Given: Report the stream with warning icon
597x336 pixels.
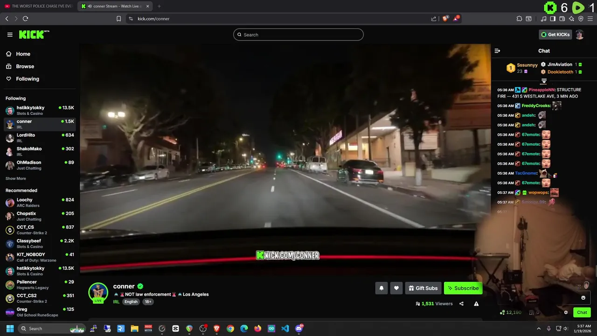Looking at the screenshot, I should pos(476,304).
